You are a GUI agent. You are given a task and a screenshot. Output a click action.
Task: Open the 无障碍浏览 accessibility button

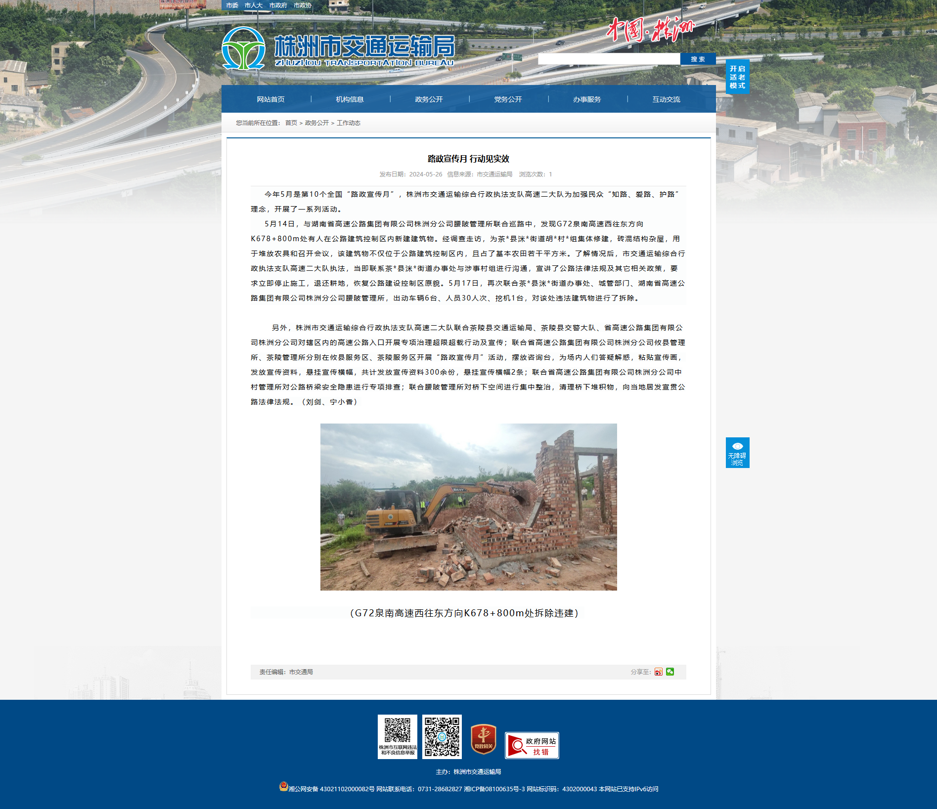737,453
